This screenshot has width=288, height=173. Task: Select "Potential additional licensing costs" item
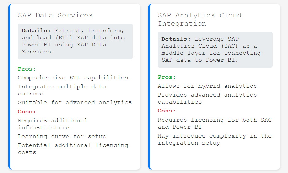73,149
